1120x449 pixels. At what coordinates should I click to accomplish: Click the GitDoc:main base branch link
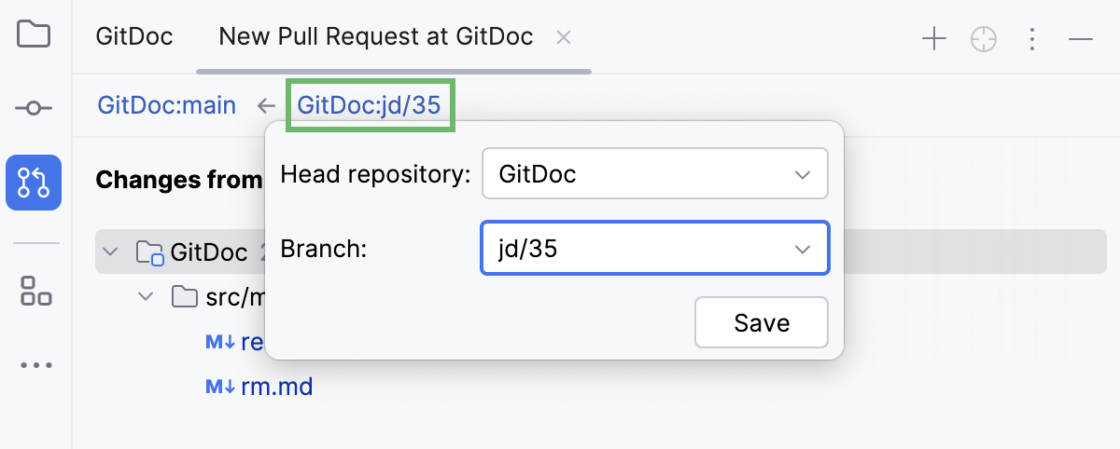click(x=167, y=105)
